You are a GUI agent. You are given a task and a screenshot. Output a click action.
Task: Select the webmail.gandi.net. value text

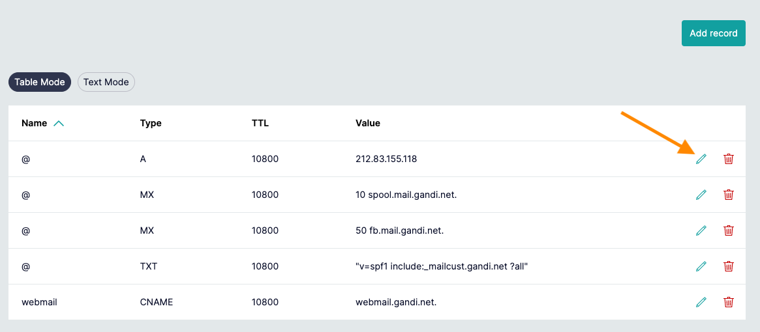396,303
